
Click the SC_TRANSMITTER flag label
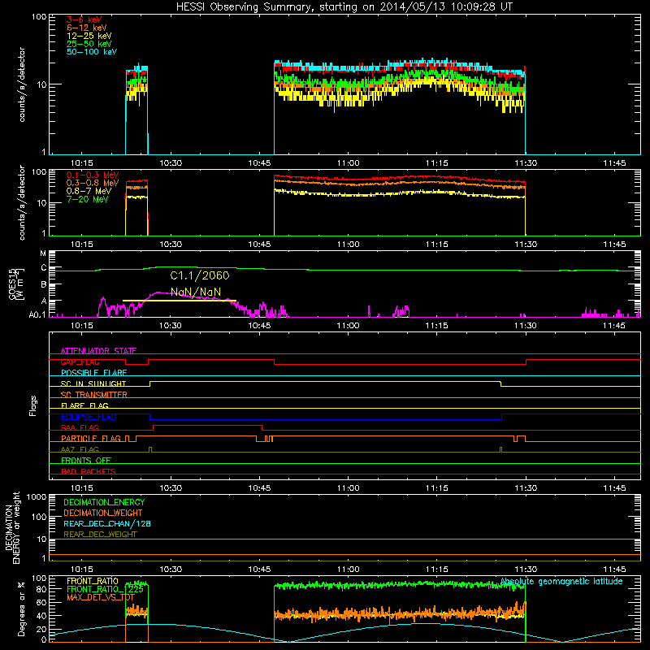click(93, 395)
